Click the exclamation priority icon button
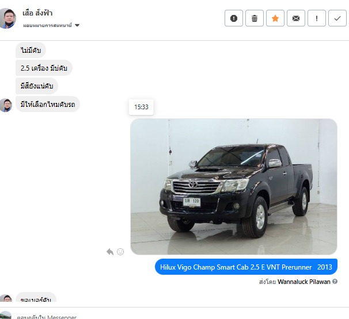Screen dimensions: 349x319 [317, 18]
